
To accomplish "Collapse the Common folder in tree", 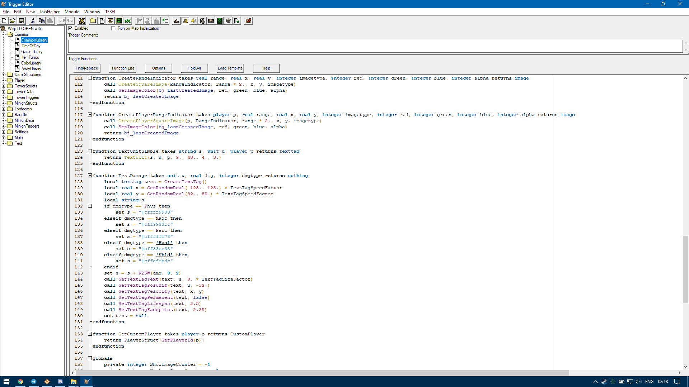I will (4, 34).
